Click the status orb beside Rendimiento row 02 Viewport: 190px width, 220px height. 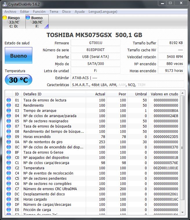tap(9, 105)
